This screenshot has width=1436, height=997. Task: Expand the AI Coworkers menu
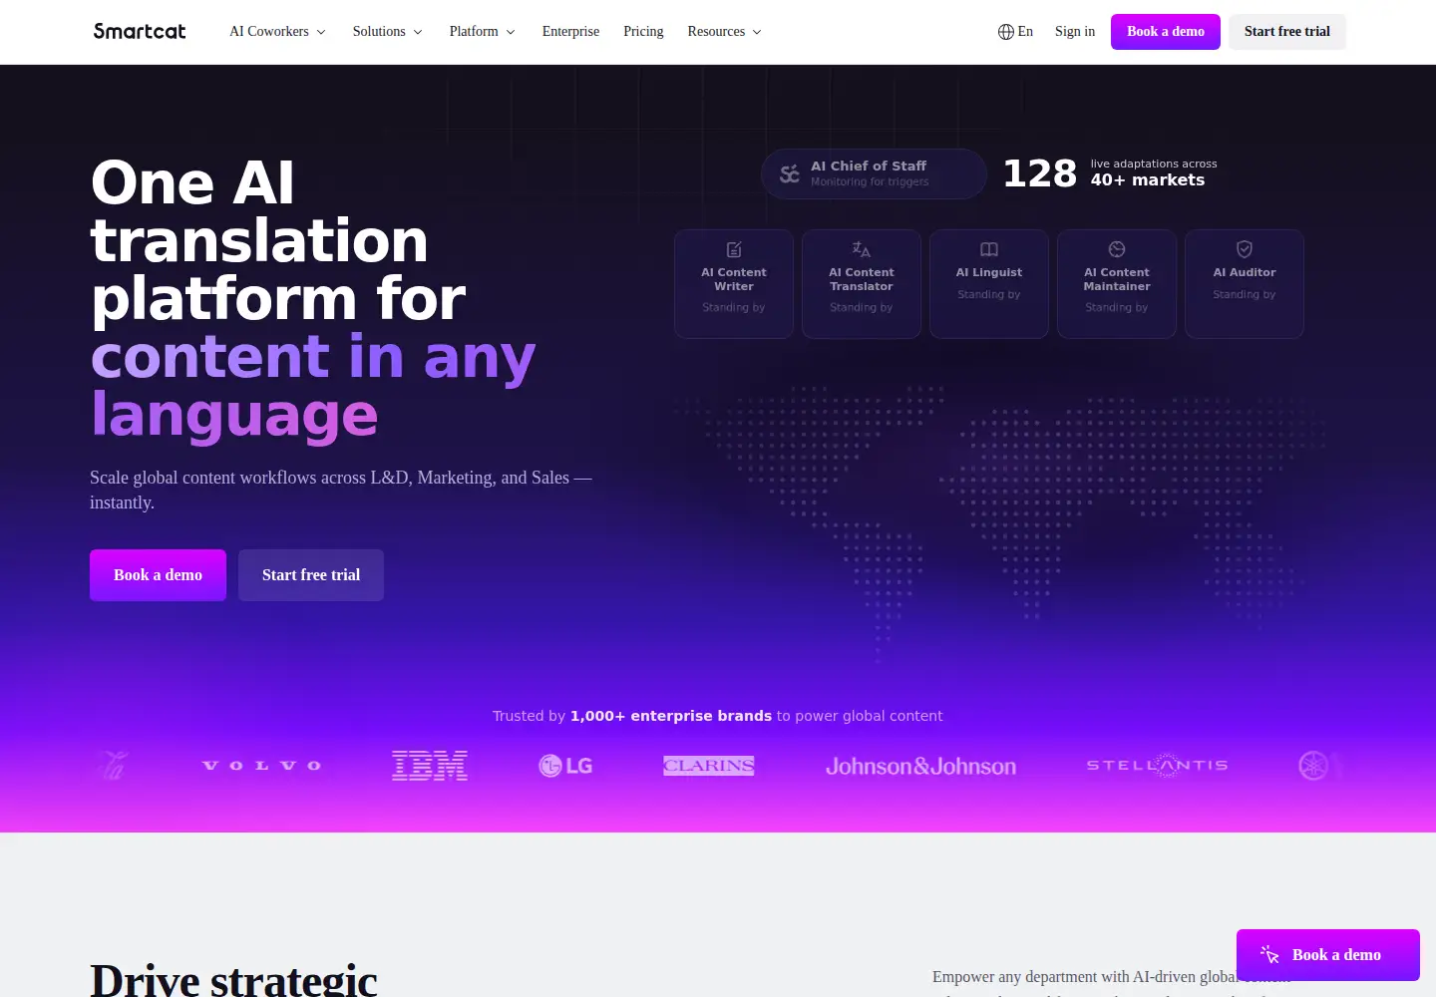click(x=277, y=32)
